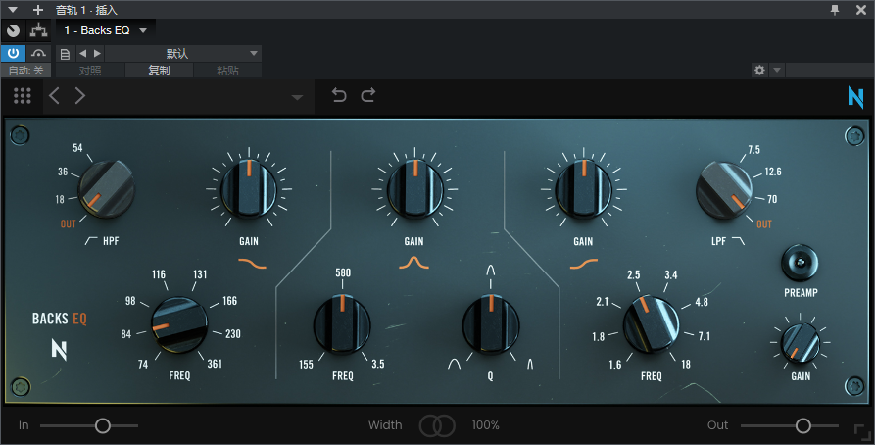
Task: Open the 默认 preset dropdown
Action: pos(183,54)
